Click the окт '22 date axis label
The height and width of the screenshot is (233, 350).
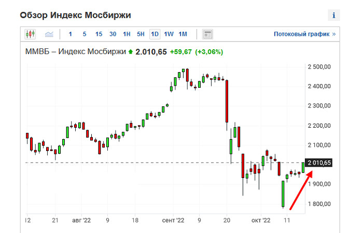[x=261, y=221]
